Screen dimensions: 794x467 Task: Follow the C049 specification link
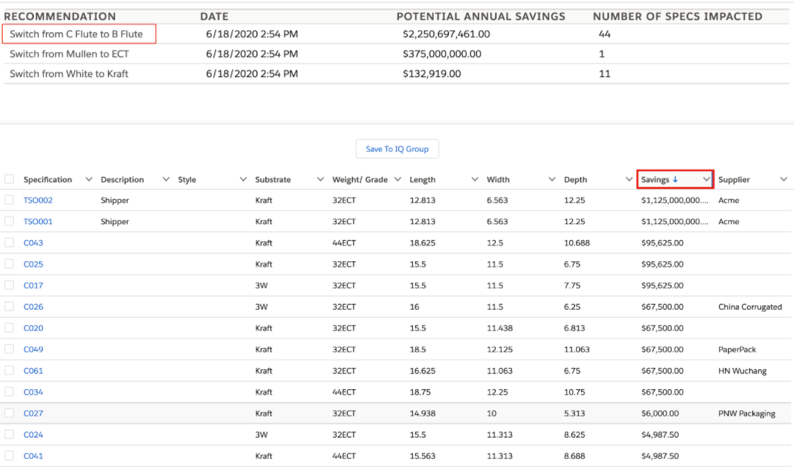point(33,350)
